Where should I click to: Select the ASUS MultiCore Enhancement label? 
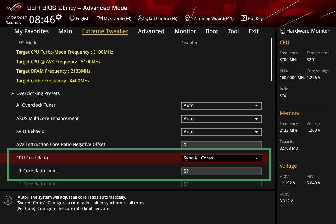[x=48, y=118]
